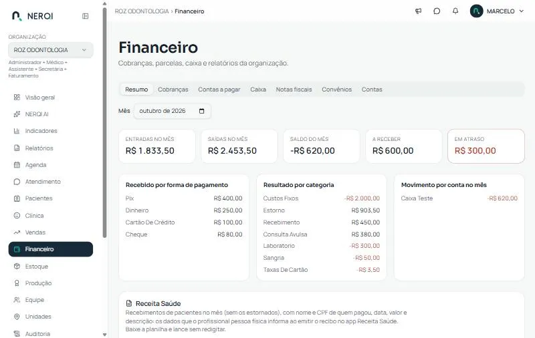Open the Unidades location pin icon
The image size is (535, 338).
click(x=17, y=317)
